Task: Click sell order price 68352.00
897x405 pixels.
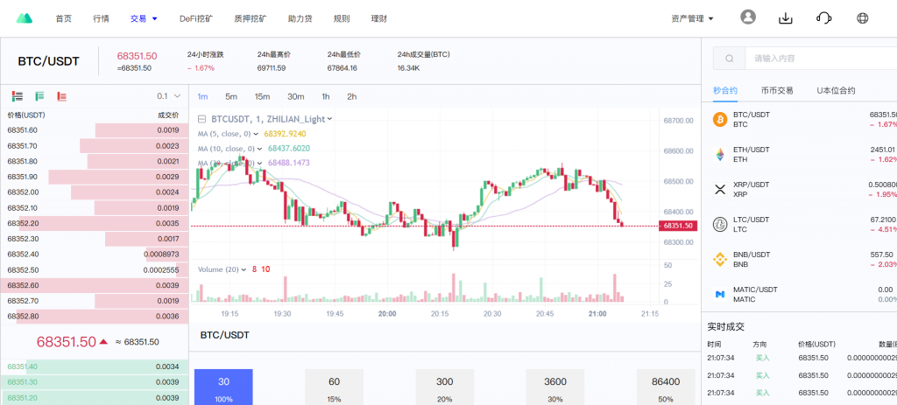Action: click(23, 192)
